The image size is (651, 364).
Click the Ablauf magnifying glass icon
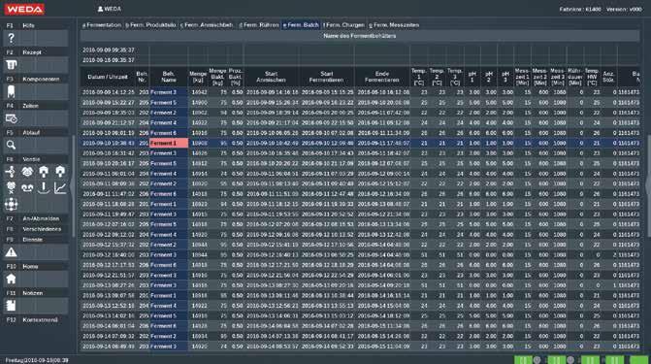[x=12, y=145]
